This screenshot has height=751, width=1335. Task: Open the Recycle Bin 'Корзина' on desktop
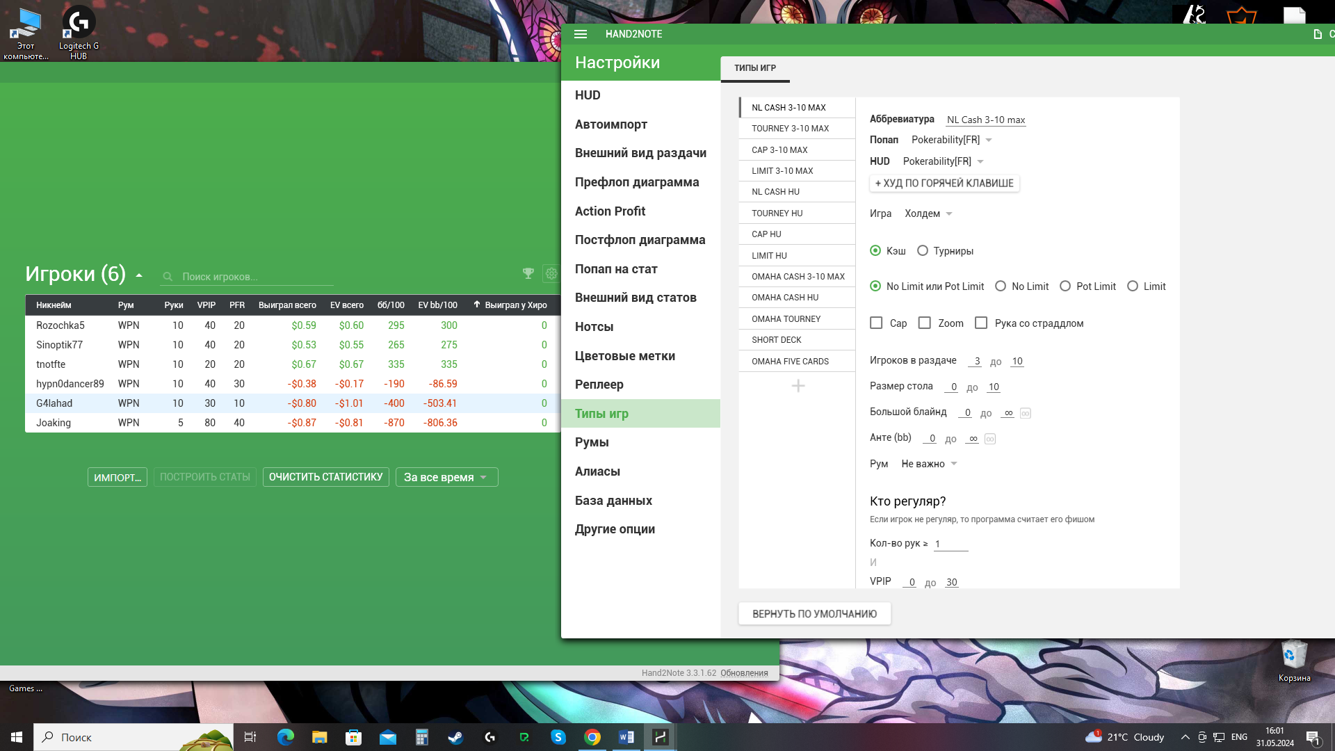pos(1294,661)
